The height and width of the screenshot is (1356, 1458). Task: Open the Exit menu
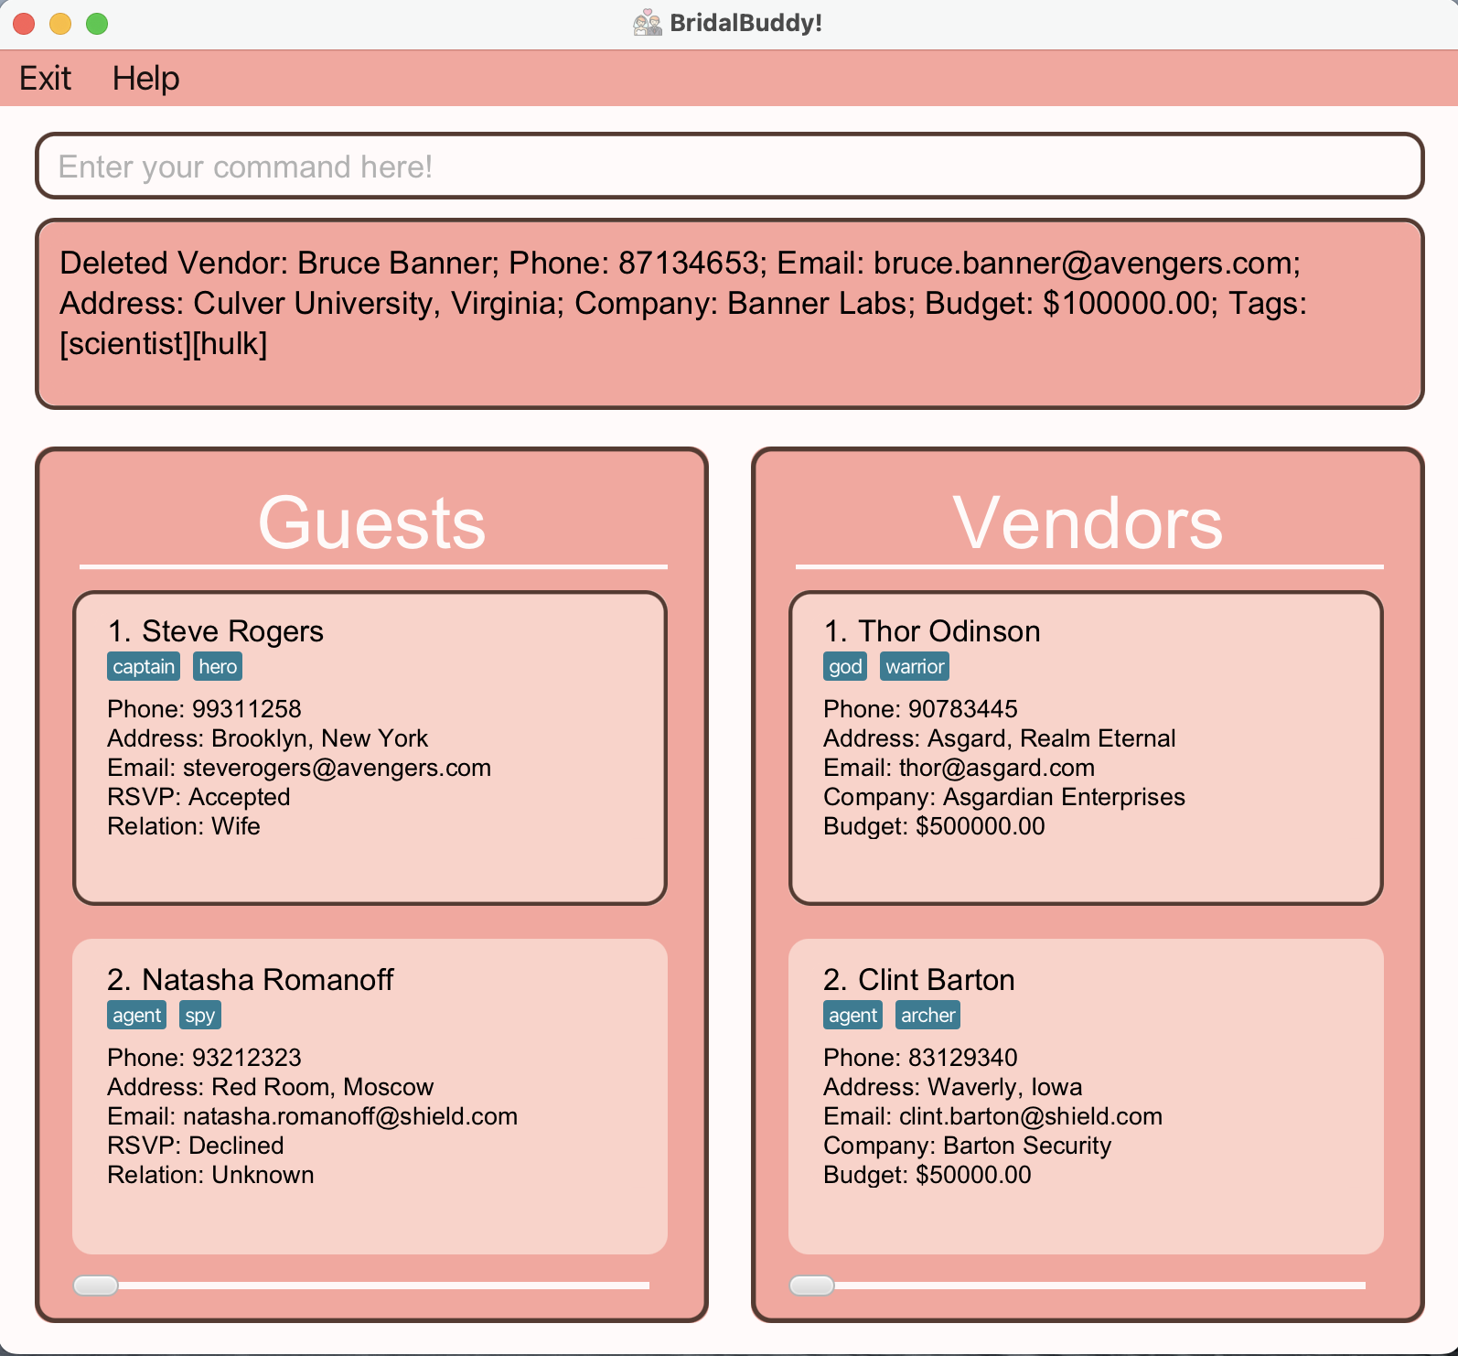(45, 79)
